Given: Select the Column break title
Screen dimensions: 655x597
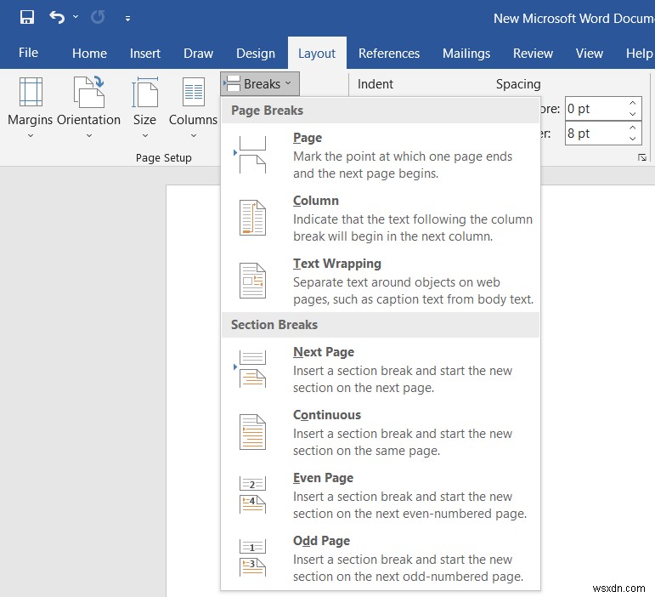Looking at the screenshot, I should click(316, 200).
